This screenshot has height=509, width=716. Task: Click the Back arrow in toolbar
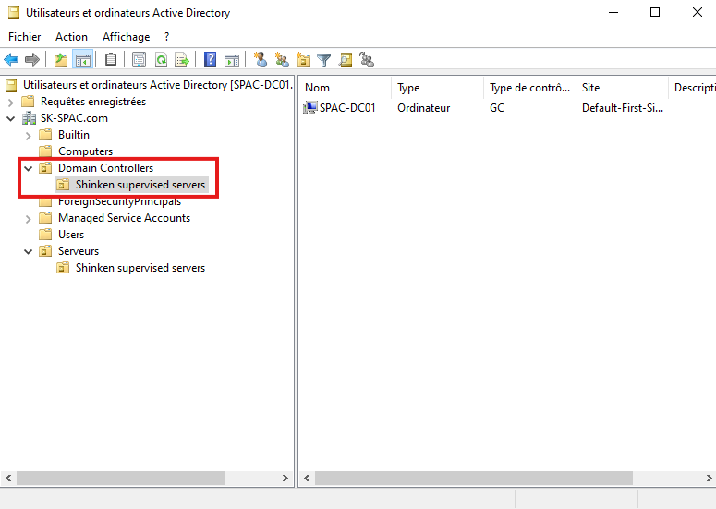tap(11, 60)
